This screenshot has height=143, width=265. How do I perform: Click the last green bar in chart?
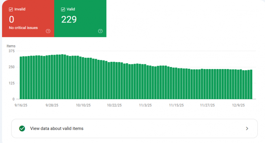click(251, 84)
